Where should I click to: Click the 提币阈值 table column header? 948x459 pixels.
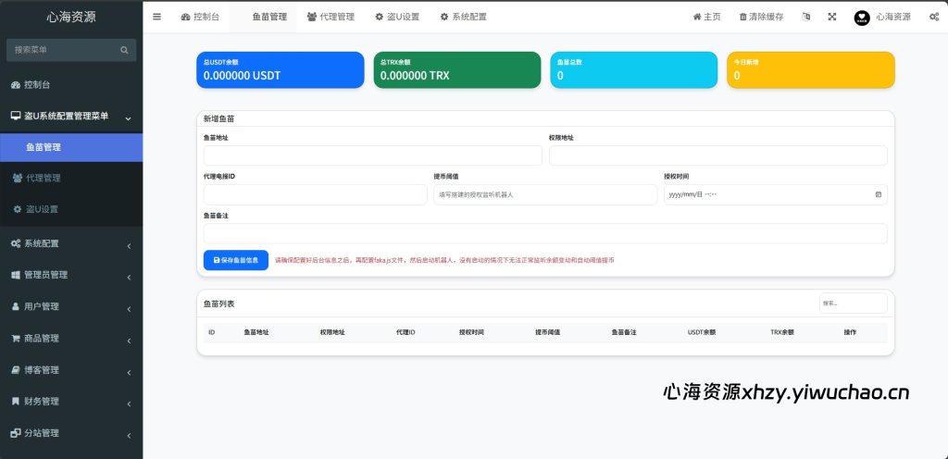[547, 333]
